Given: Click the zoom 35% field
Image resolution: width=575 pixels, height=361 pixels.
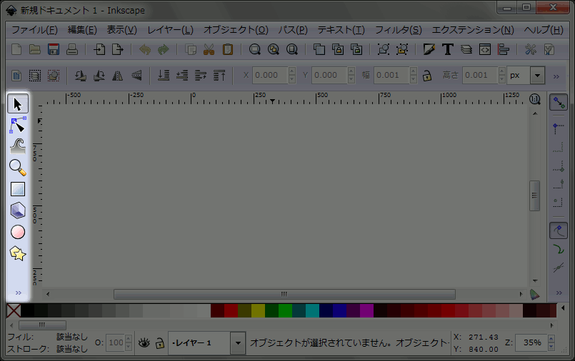Looking at the screenshot, I should [531, 342].
